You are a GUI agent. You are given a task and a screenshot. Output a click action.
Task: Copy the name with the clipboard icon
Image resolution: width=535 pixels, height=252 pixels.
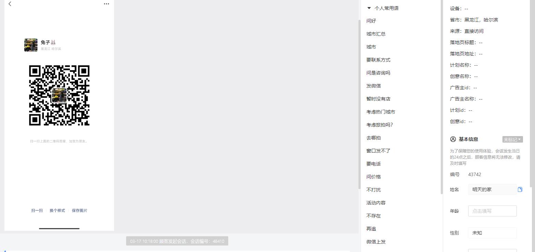pyautogui.click(x=520, y=189)
